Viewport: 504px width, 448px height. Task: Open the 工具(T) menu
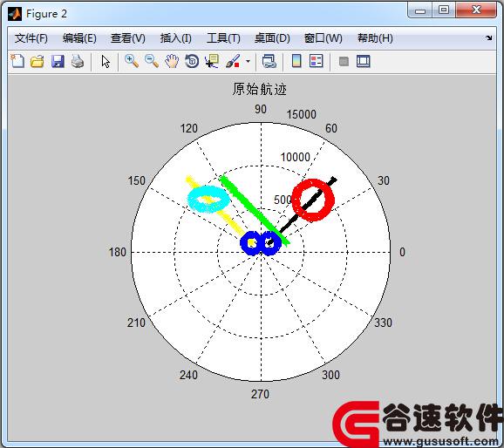coord(223,38)
